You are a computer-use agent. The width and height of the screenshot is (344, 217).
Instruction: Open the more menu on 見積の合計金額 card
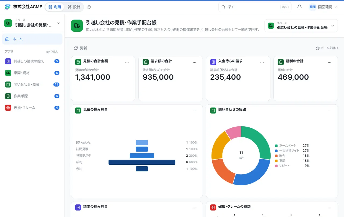[x=127, y=62]
